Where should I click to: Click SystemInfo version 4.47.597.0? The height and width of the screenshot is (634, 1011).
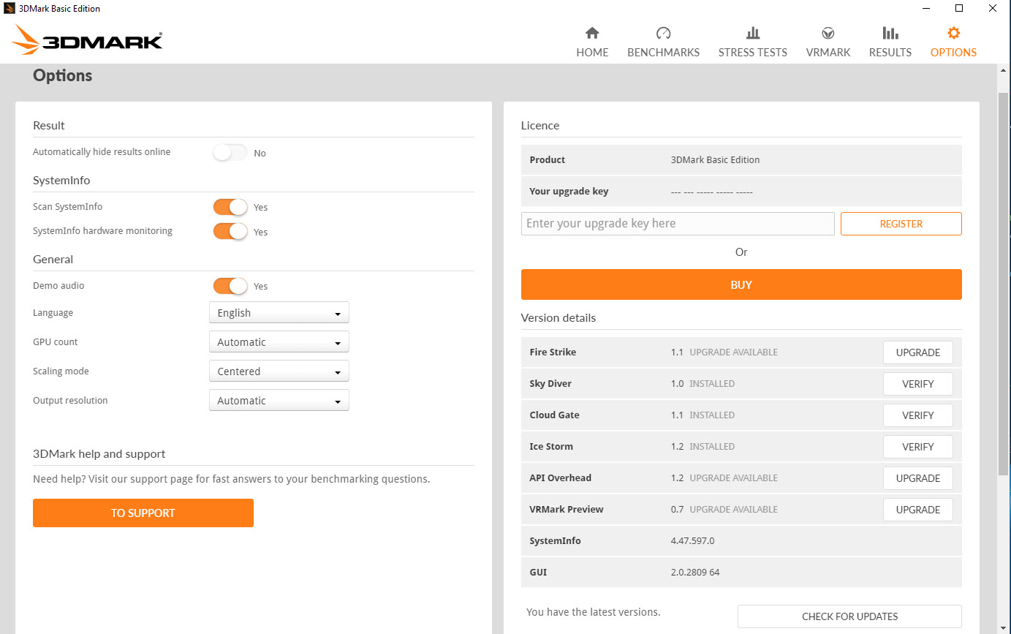pyautogui.click(x=692, y=540)
